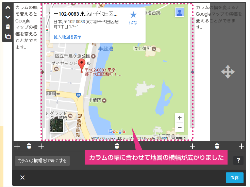Click the left column resize handle

coord(43,72)
